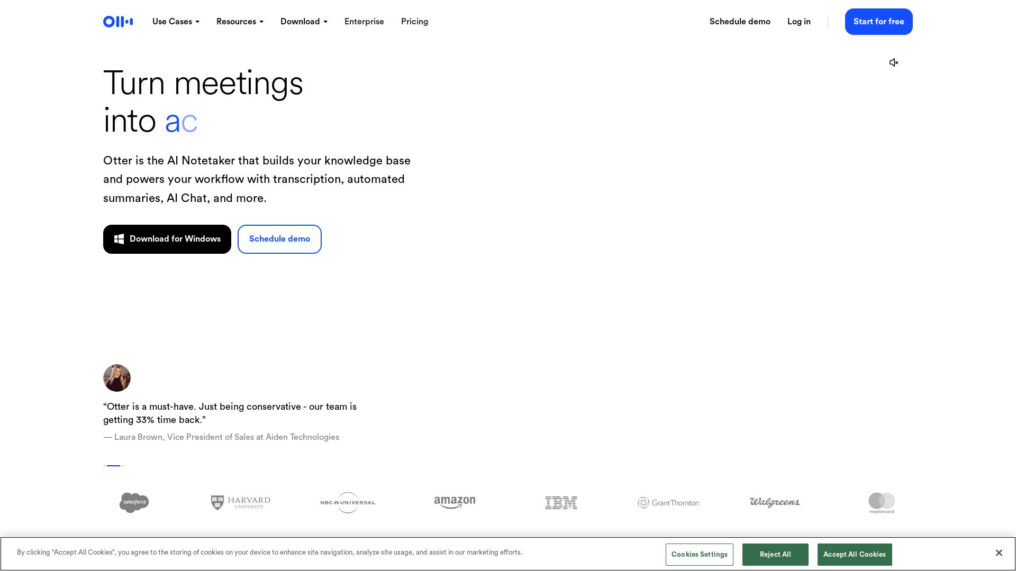This screenshot has width=1016, height=571.
Task: Click the NBCUniversal logo
Action: [x=348, y=502]
